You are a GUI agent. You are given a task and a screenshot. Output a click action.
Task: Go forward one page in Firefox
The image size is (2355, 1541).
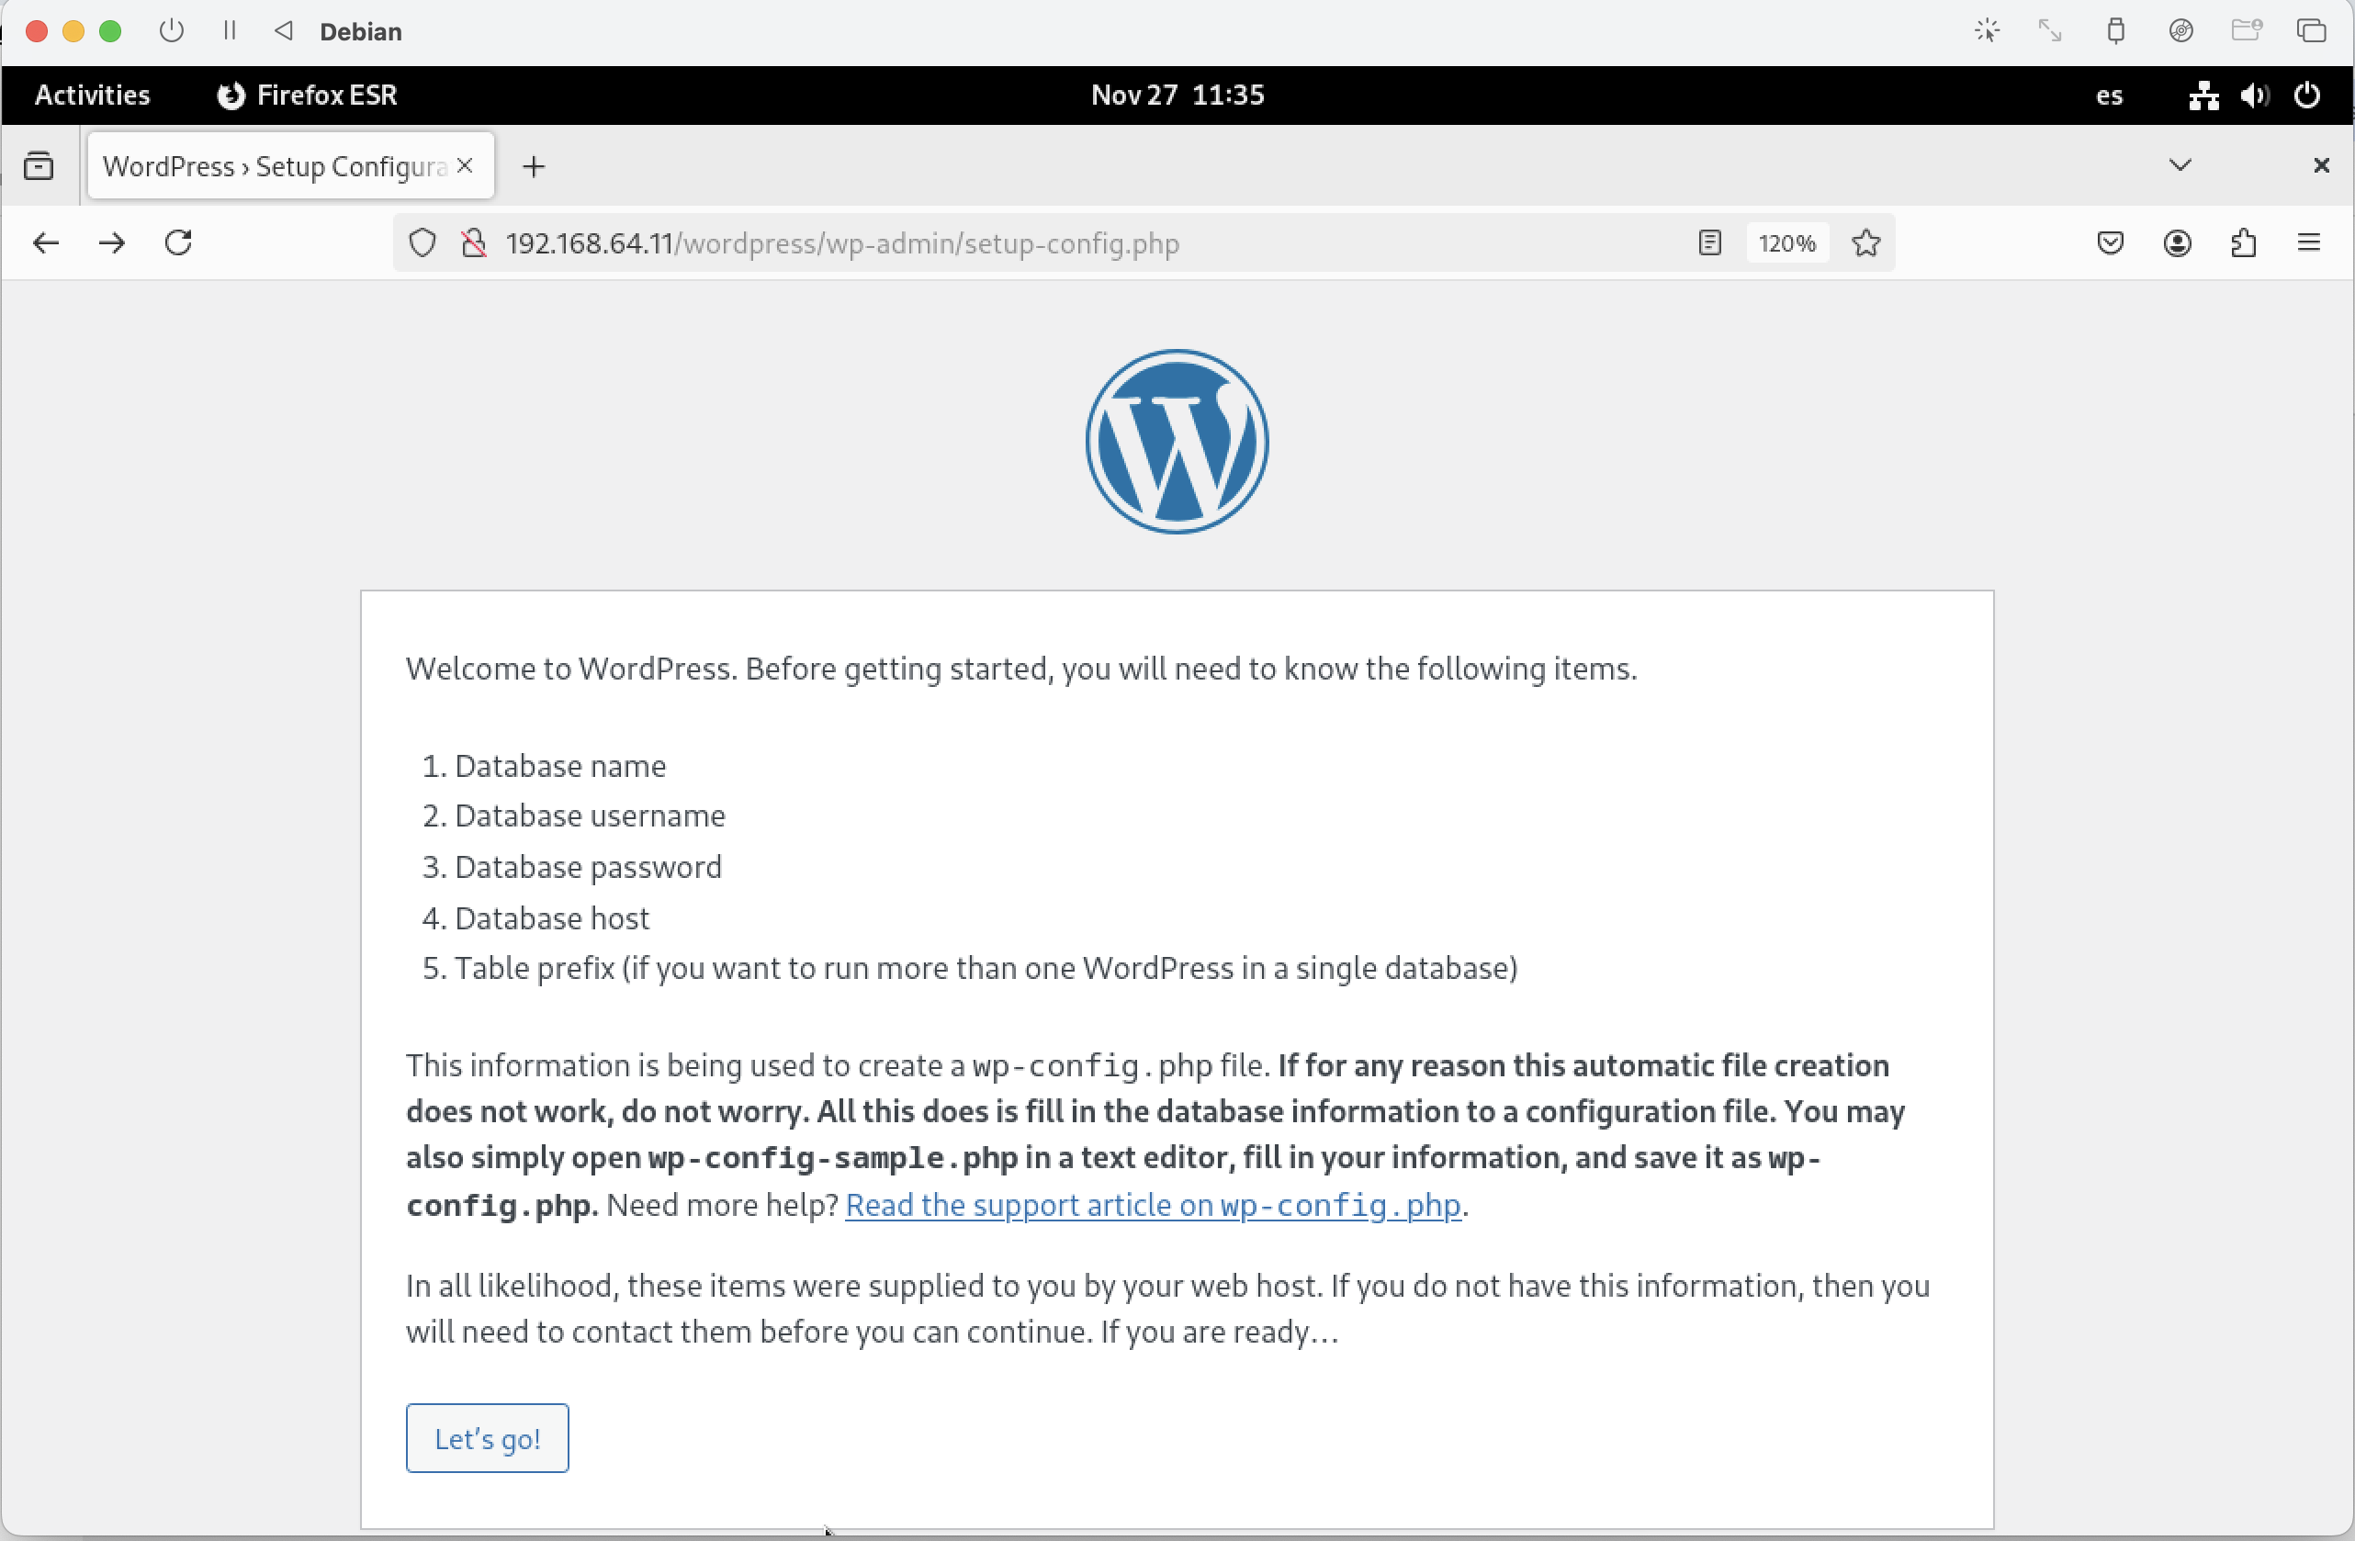[x=112, y=243]
